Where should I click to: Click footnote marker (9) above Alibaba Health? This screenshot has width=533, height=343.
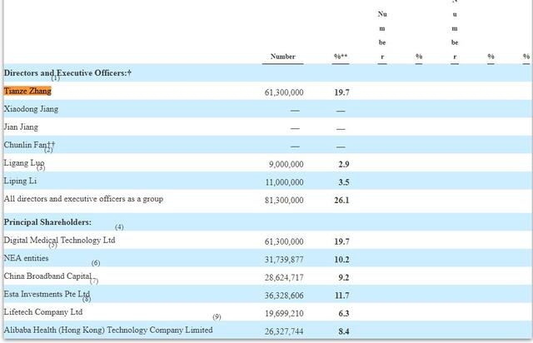tap(217, 317)
